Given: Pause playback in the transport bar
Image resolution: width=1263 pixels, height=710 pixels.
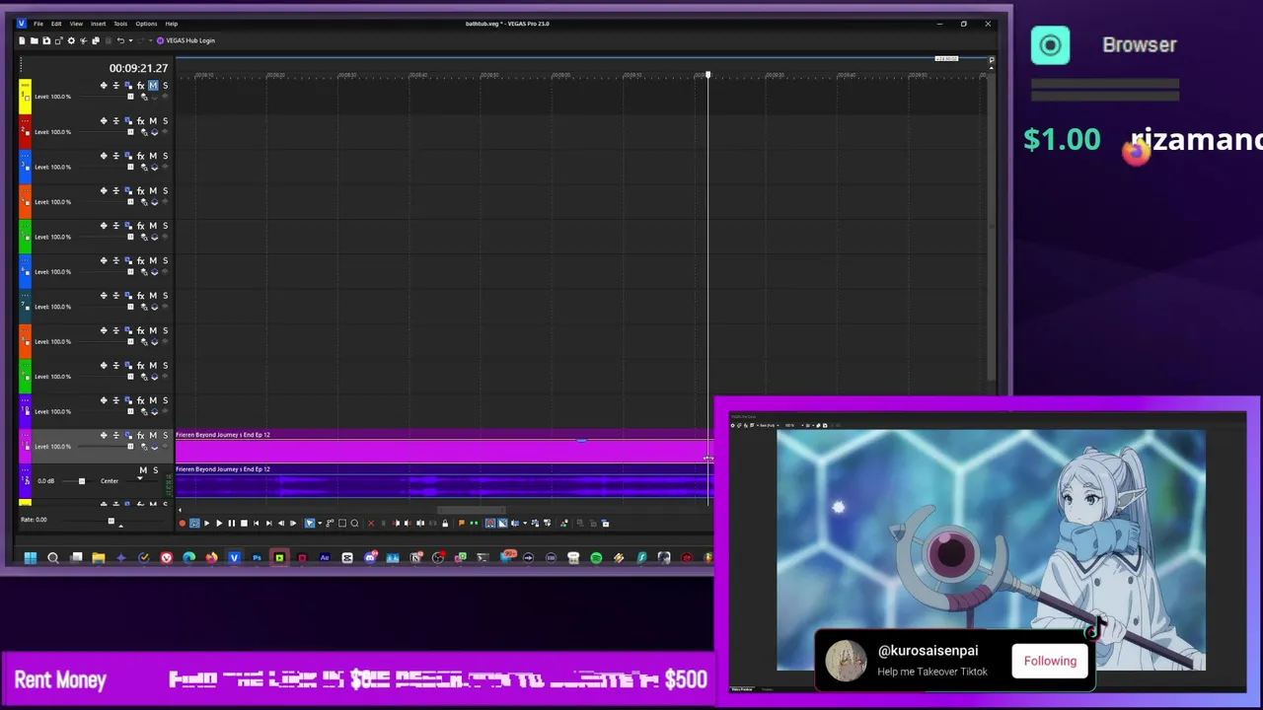Looking at the screenshot, I should [232, 523].
